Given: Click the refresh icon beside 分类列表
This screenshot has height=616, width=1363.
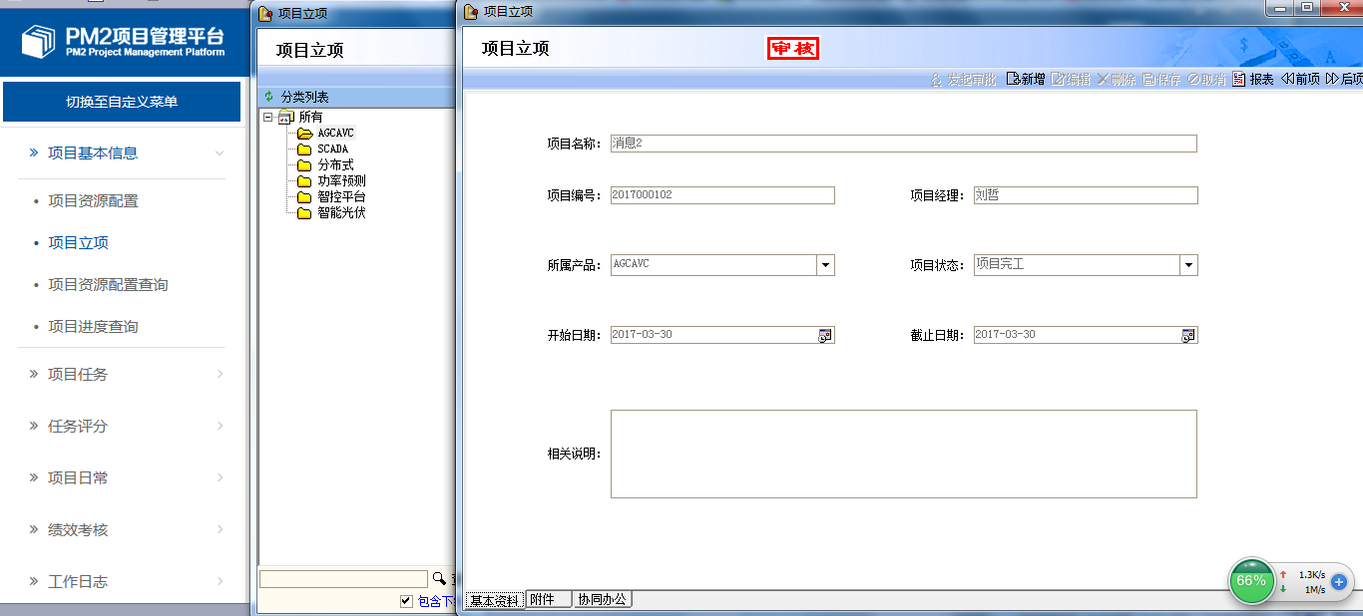Looking at the screenshot, I should pos(269,97).
